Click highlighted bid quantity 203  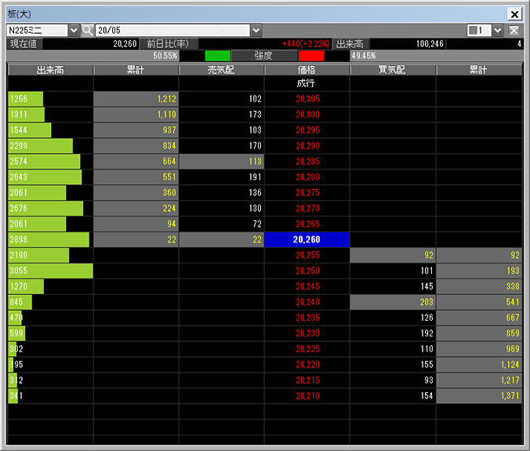pos(393,302)
